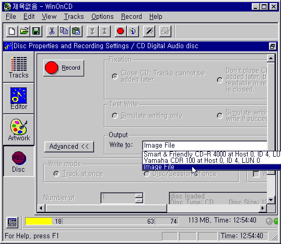281x244 pixels.
Task: Click the horizontal scrollbar thumb
Action: point(106,208)
